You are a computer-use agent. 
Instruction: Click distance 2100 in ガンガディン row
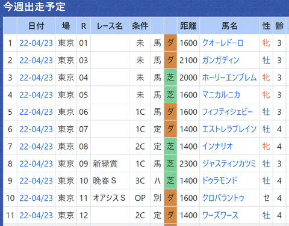tap(188, 60)
